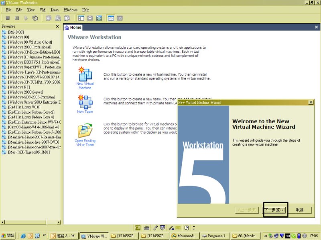Open the Edit menu
321x240 pixels.
[19, 10]
